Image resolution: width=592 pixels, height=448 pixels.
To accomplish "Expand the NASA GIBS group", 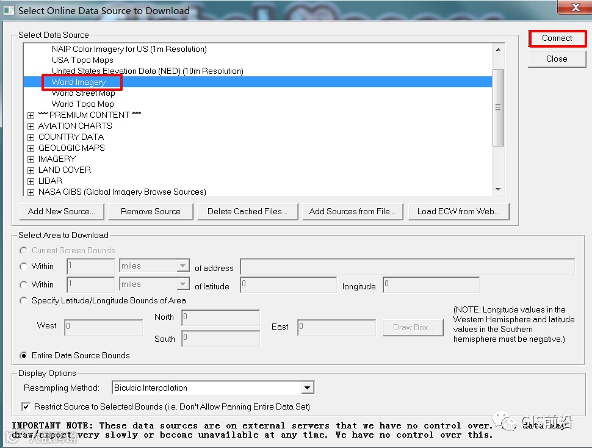I will click(x=31, y=192).
